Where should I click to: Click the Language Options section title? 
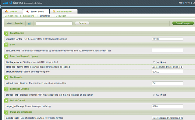[x=19, y=89]
